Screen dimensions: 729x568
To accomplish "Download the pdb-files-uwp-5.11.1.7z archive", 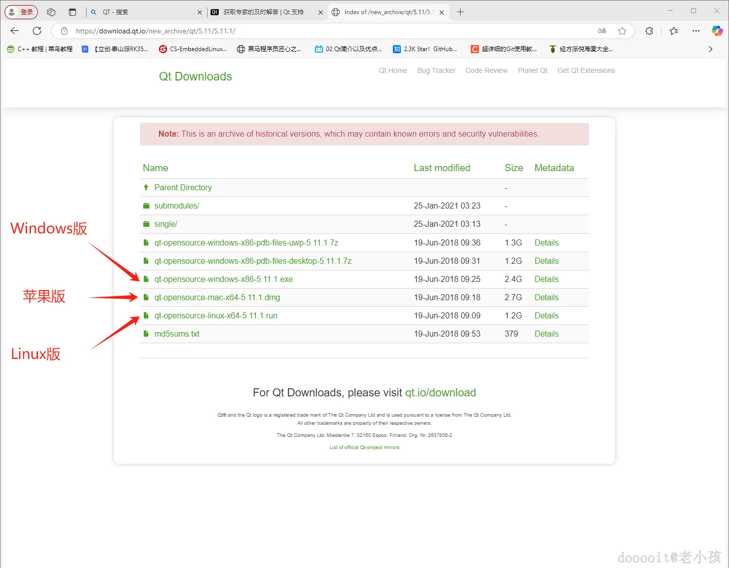I will coord(246,243).
